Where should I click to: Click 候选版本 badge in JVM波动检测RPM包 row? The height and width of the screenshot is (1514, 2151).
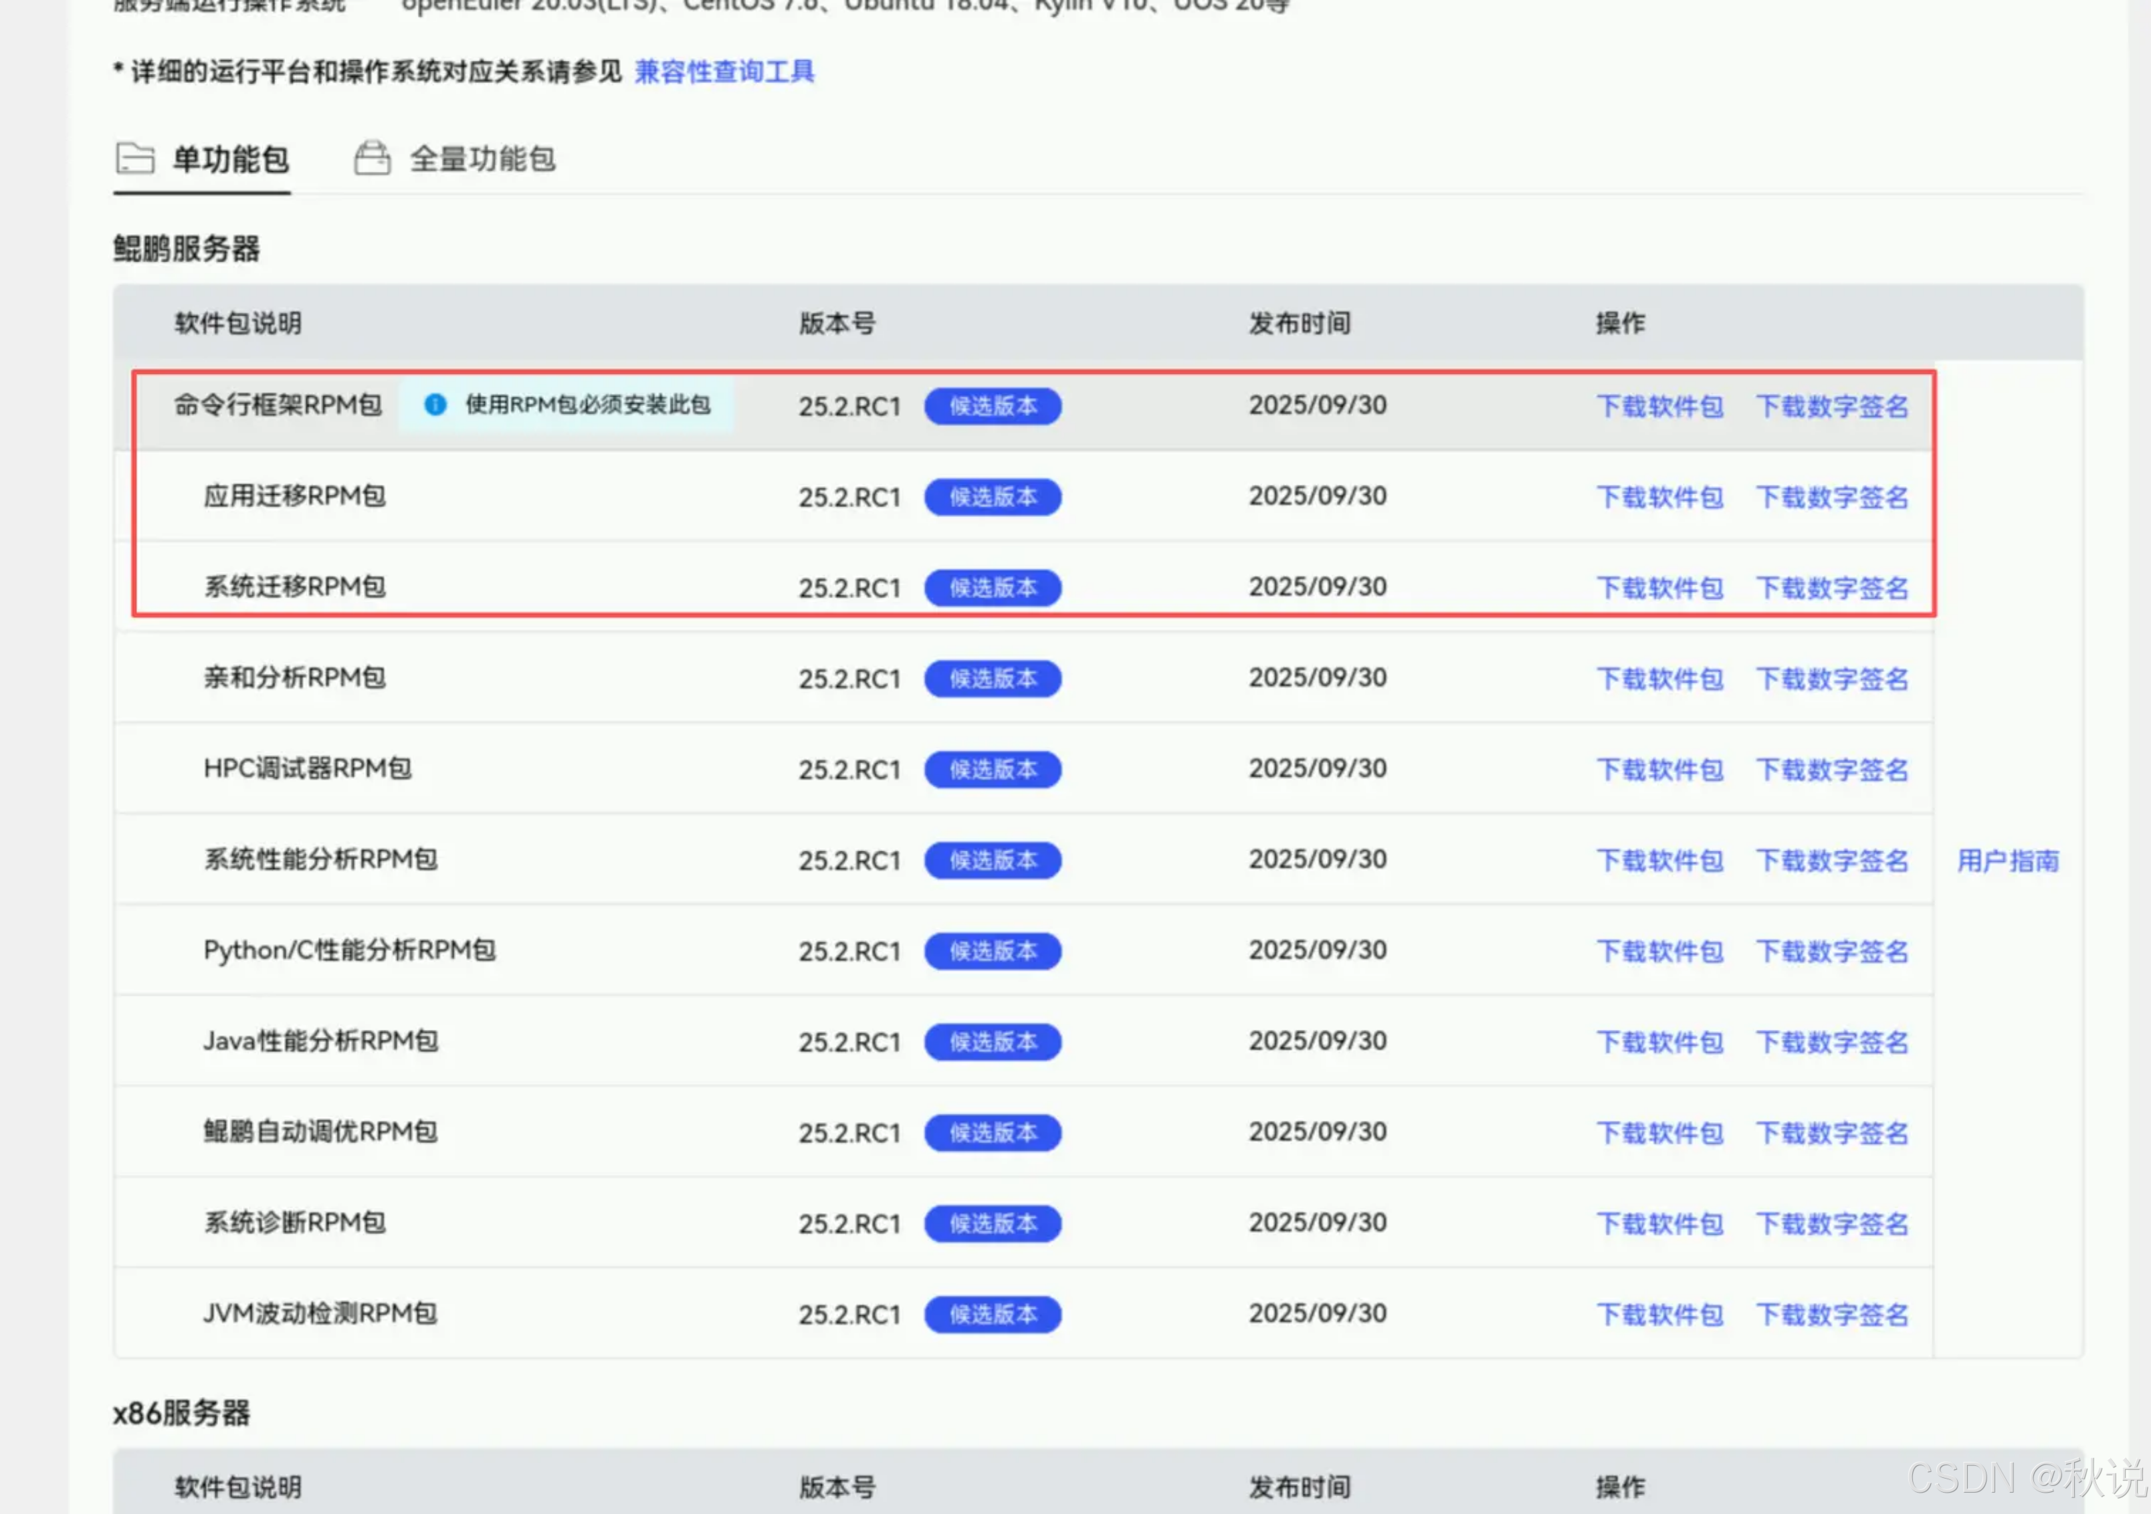[992, 1315]
